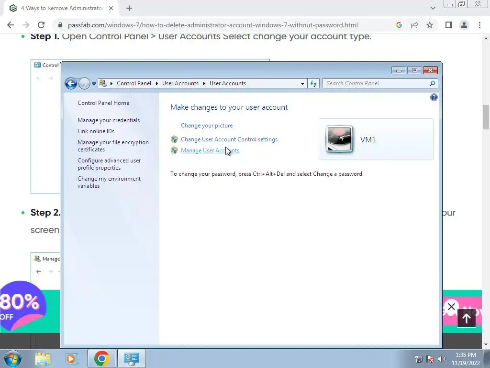
Task: Expand the arrow before Control Panel breadcrumb
Action: click(x=111, y=83)
